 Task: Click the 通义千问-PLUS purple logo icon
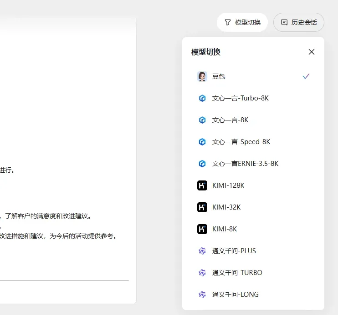click(x=202, y=251)
